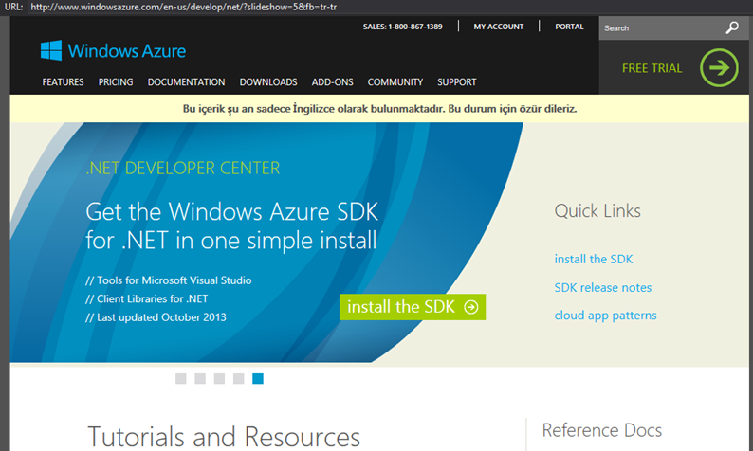Open the cloud app patterns link
Screen dimensions: 753x451
coord(605,316)
